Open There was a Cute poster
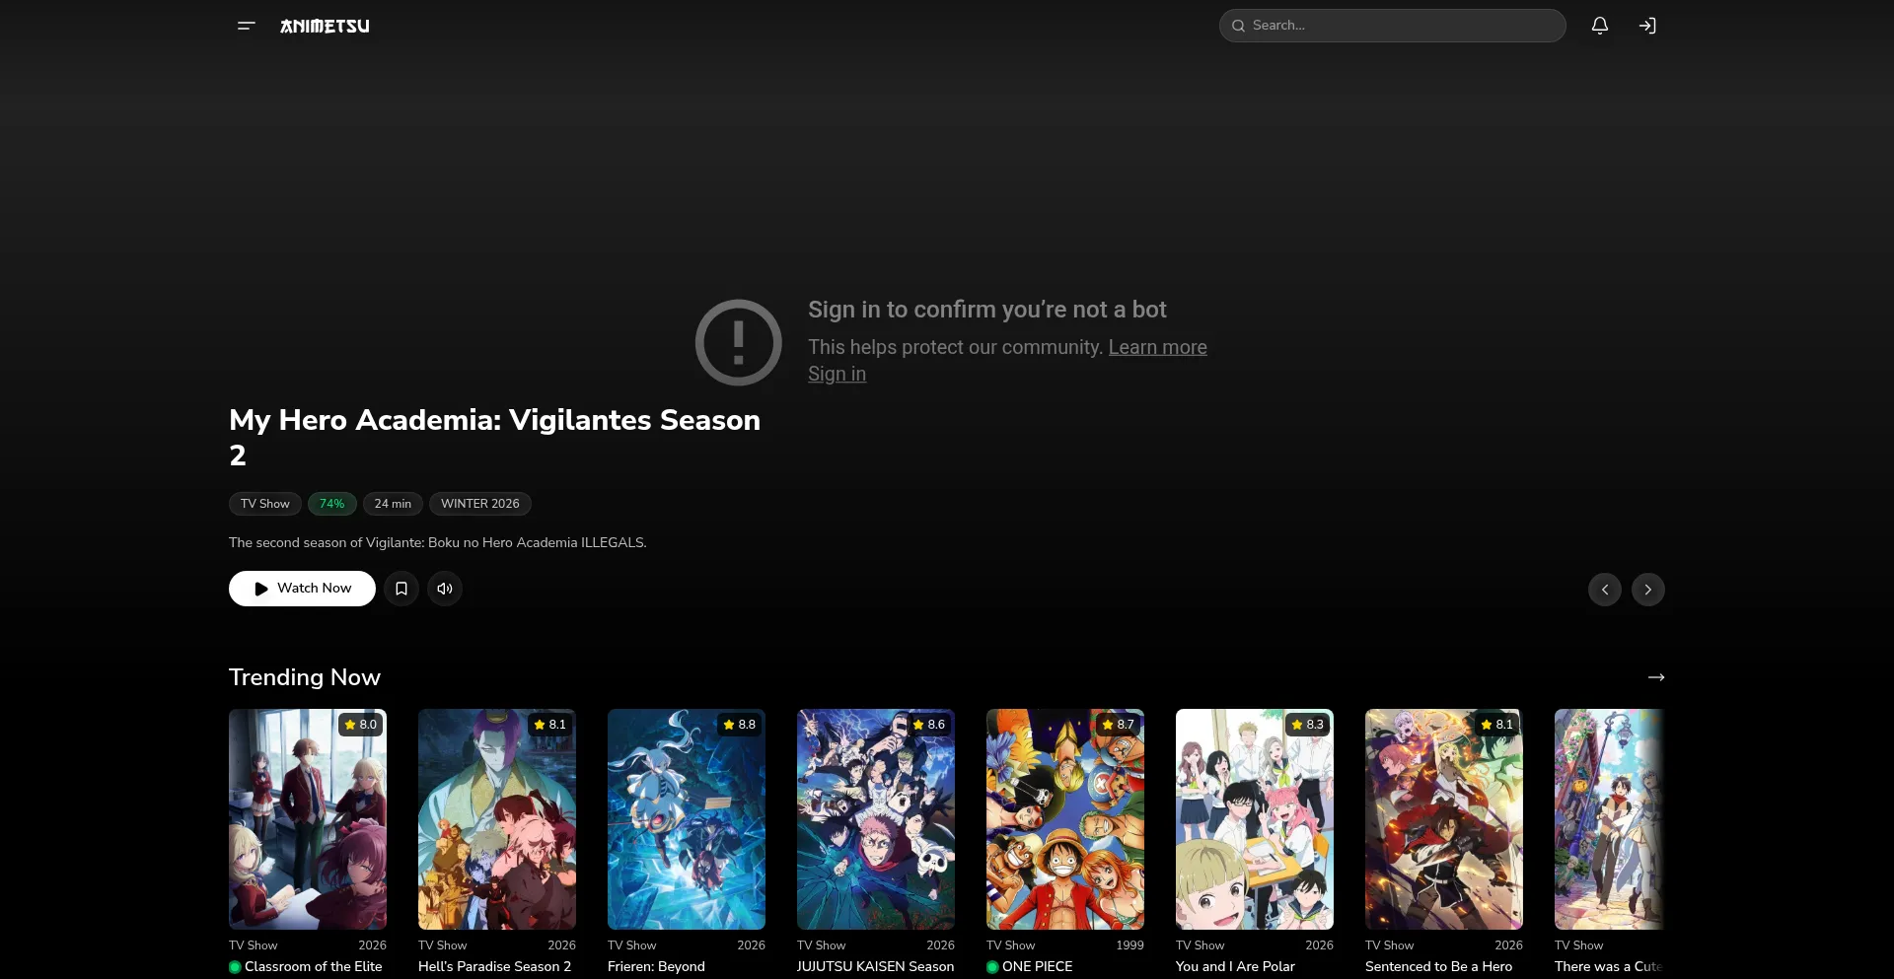 (1610, 819)
